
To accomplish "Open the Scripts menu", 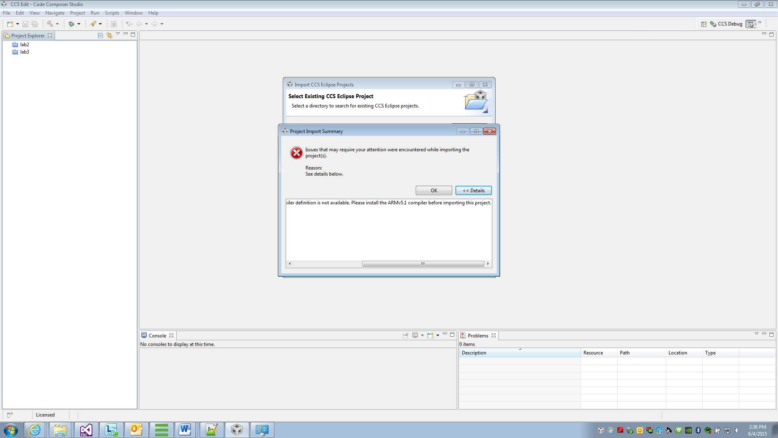I will pos(112,13).
